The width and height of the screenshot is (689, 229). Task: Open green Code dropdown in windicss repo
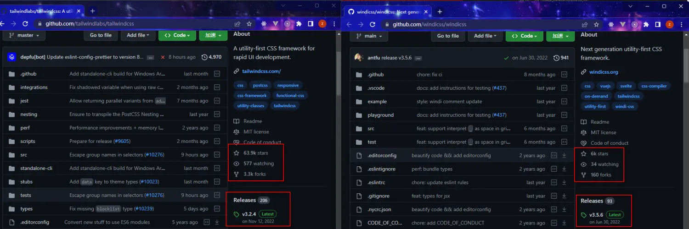tap(525, 36)
